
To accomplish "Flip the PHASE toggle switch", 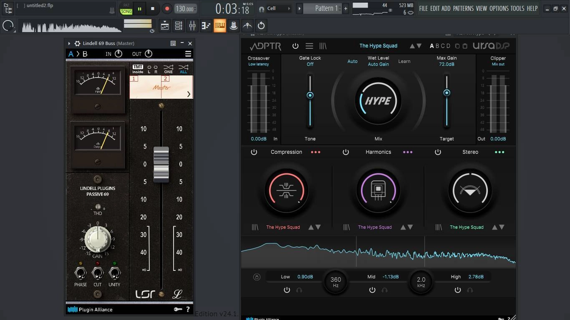I will (x=81, y=273).
